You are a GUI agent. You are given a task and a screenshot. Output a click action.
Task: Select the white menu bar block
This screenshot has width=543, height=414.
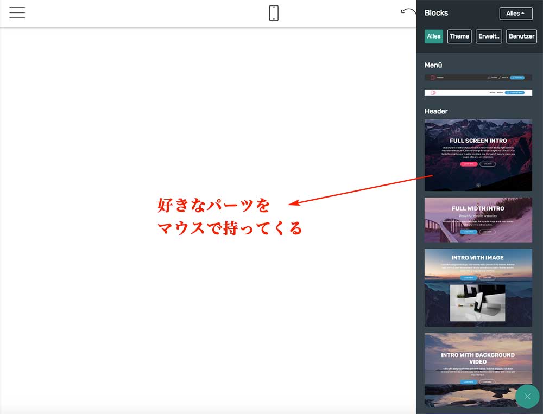tap(478, 93)
